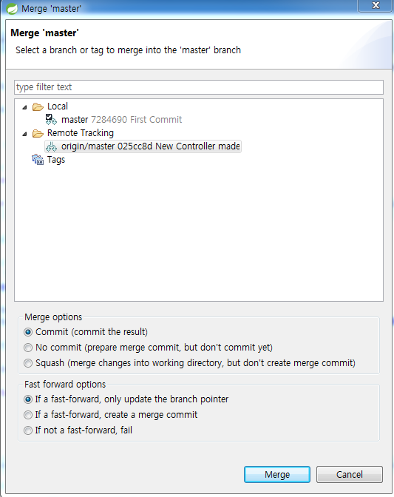The image size is (394, 497).
Task: Choose fast-forward create a merge commit
Action: pos(28,415)
